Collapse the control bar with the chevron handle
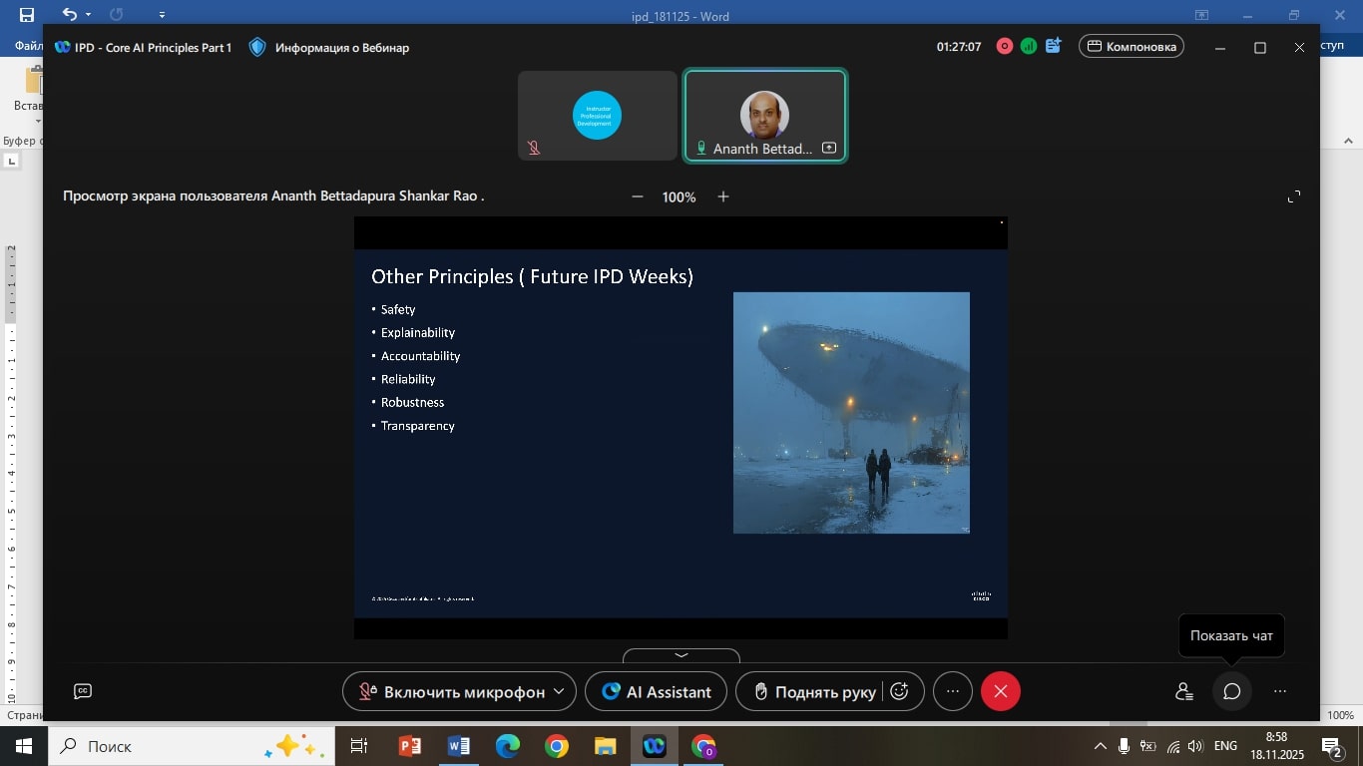The height and width of the screenshot is (766, 1363). pos(681,655)
